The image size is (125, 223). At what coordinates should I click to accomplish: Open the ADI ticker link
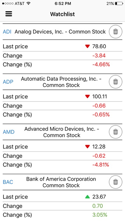(7, 32)
